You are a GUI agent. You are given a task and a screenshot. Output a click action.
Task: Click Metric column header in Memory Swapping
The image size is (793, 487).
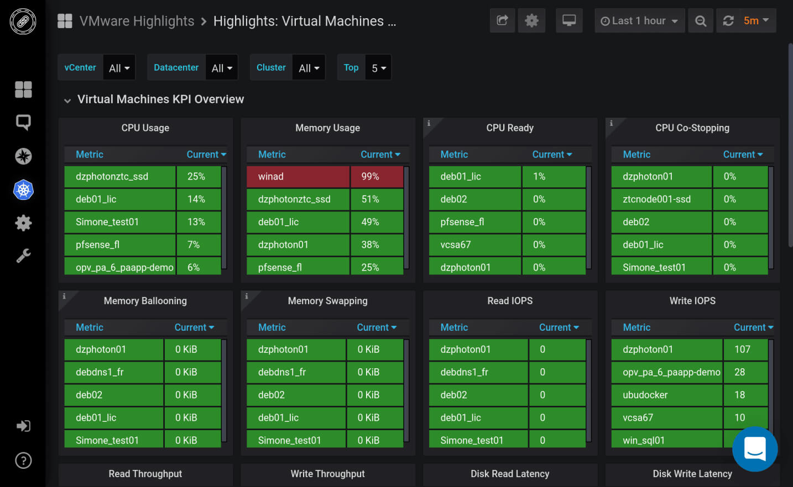272,327
